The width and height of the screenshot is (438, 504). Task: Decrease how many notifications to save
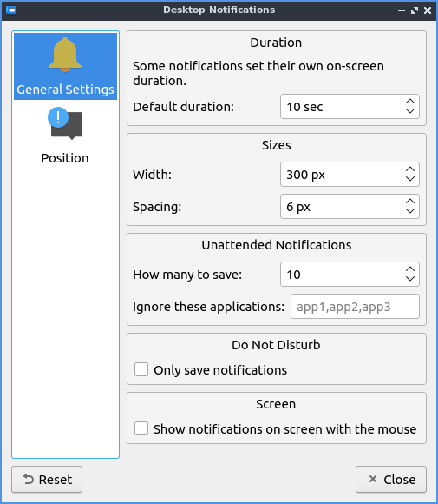tap(410, 279)
